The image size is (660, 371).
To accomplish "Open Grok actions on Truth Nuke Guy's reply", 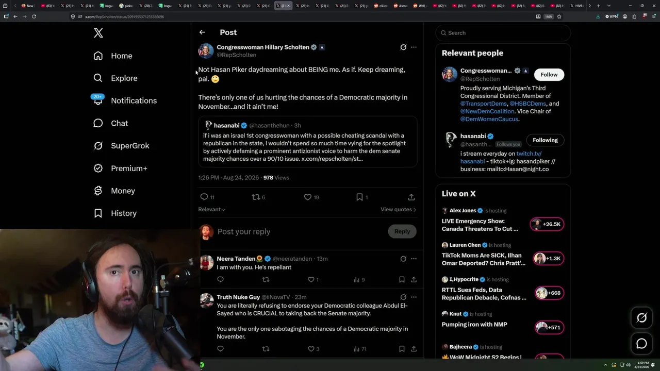I will [403, 297].
